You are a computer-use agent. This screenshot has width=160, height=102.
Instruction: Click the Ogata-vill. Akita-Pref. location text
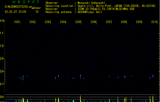[117, 6]
